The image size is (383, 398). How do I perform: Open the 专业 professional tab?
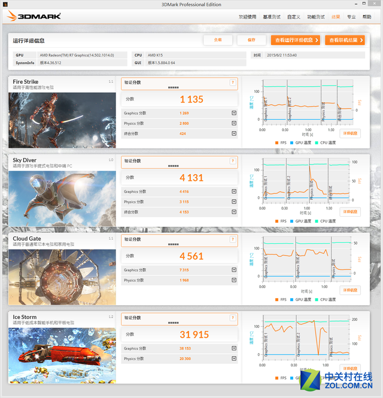pyautogui.click(x=351, y=17)
